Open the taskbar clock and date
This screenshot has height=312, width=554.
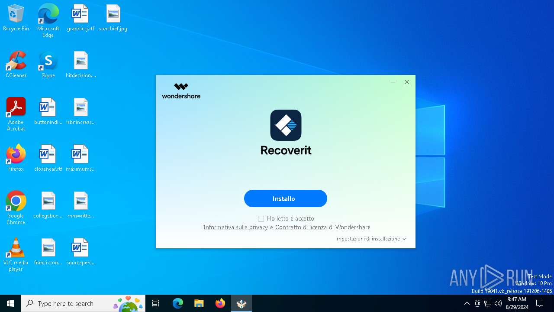pyautogui.click(x=517, y=303)
